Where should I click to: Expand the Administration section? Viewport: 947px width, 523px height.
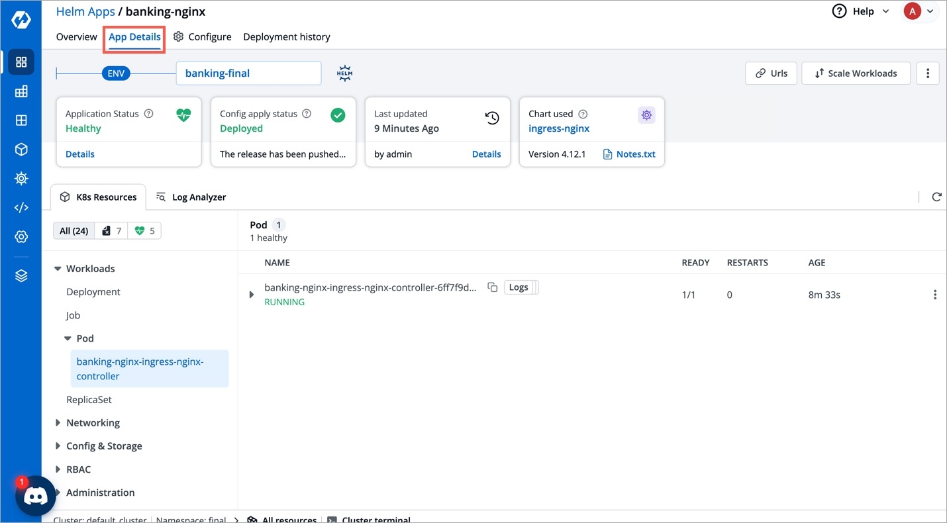pos(58,493)
